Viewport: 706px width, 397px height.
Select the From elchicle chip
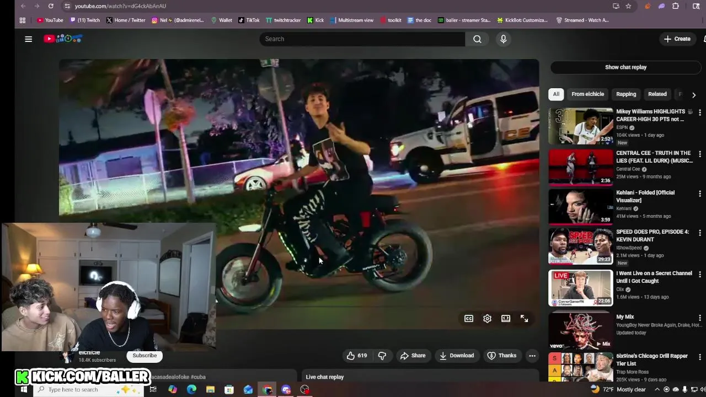tap(587, 94)
